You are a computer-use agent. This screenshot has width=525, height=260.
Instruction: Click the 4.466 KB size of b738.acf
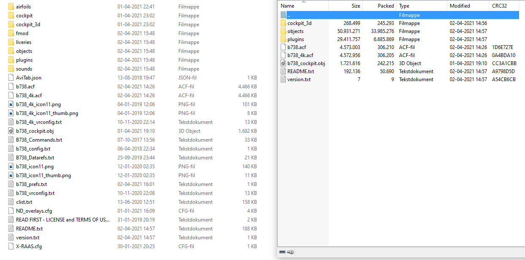click(248, 87)
